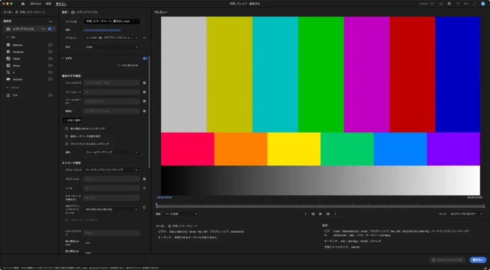The width and height of the screenshot is (490, 270).
Task: Mute audio via speaker icon
Action: 466,4
